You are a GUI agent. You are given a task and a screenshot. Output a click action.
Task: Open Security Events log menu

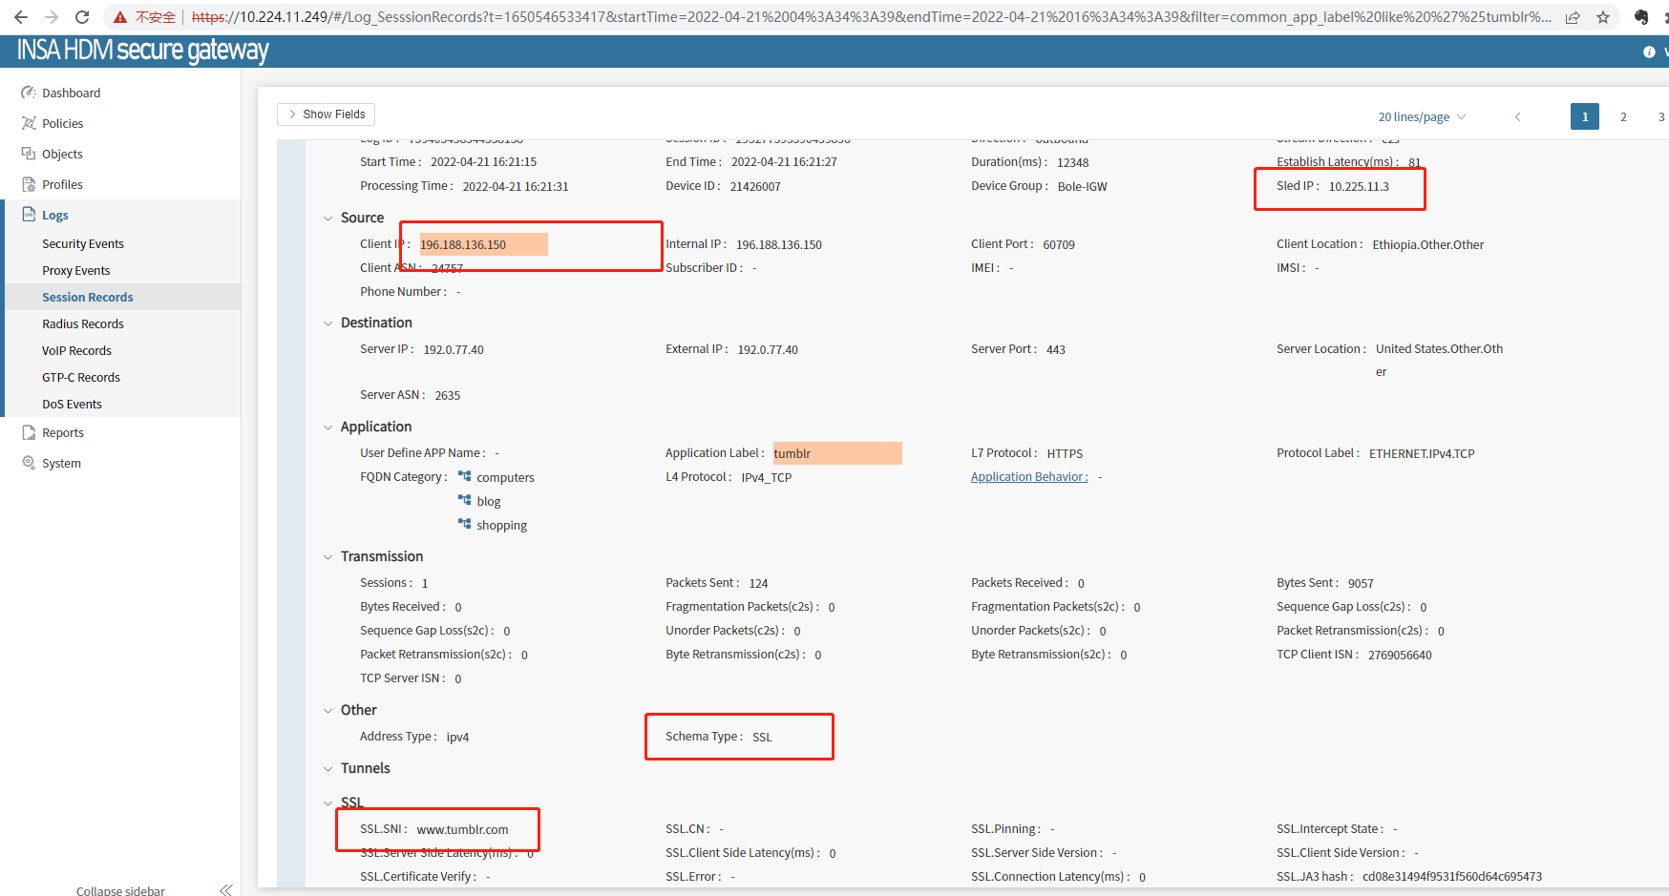(x=83, y=244)
